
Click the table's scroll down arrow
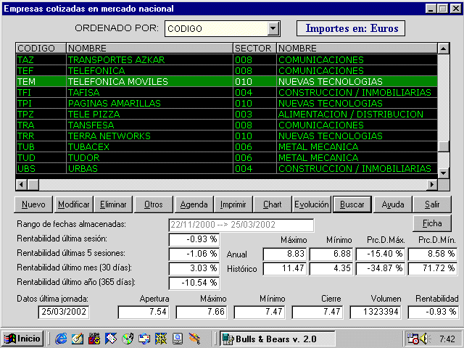(443, 173)
